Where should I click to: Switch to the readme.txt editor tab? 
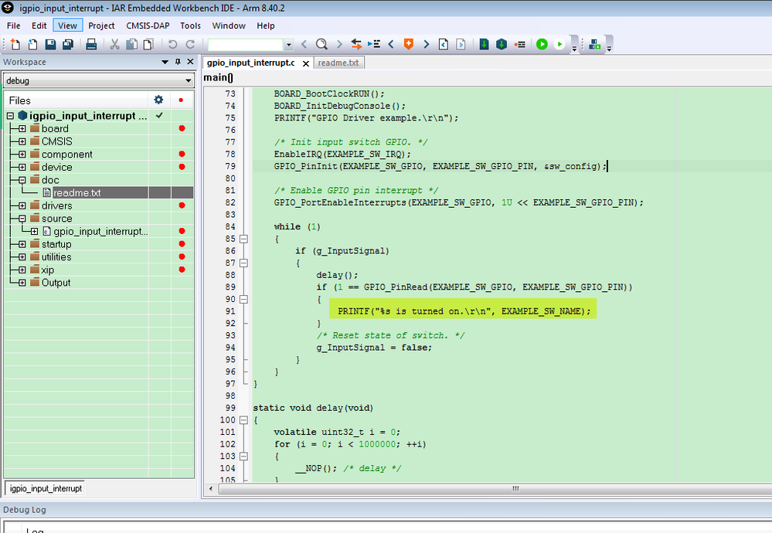[340, 63]
